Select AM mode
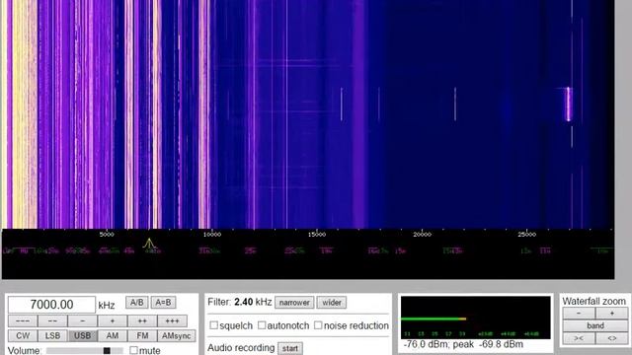632x355 pixels. pyautogui.click(x=112, y=335)
